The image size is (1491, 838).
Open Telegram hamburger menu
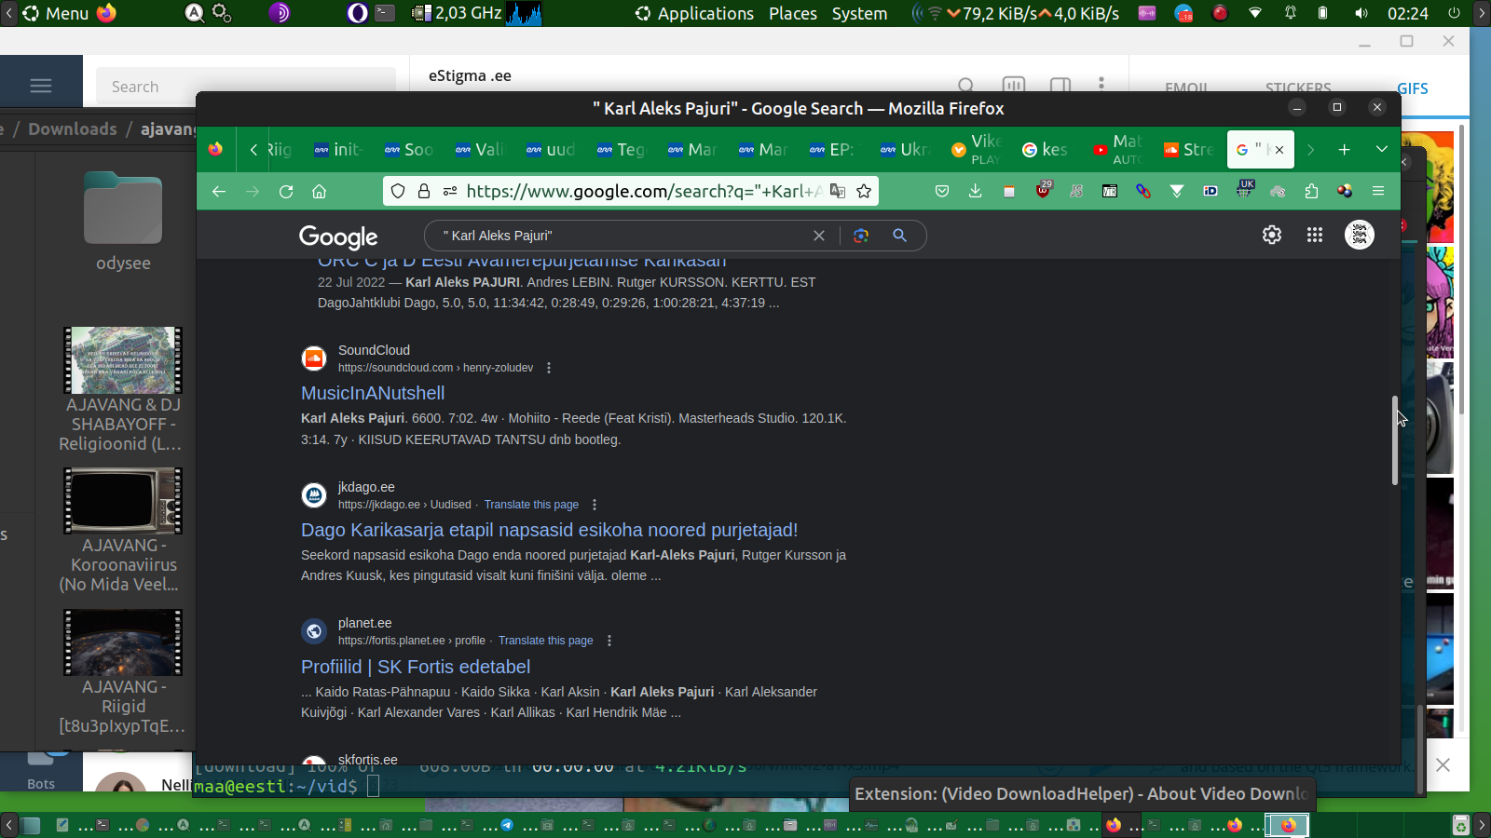pyautogui.click(x=41, y=86)
